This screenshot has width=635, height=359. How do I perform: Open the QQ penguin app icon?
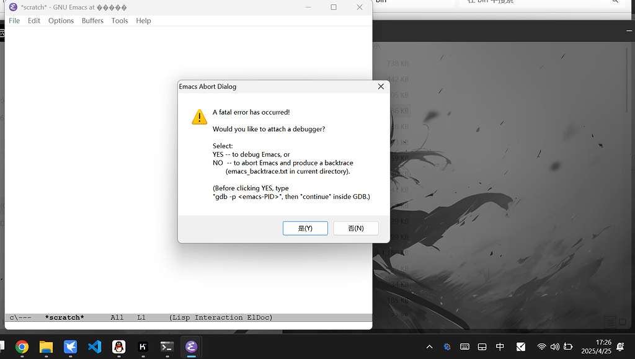coord(118,347)
